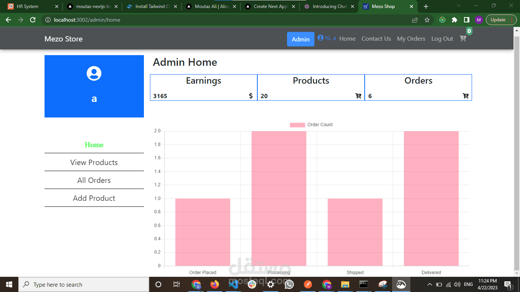Reload the page with the refresh icon

coord(33,20)
